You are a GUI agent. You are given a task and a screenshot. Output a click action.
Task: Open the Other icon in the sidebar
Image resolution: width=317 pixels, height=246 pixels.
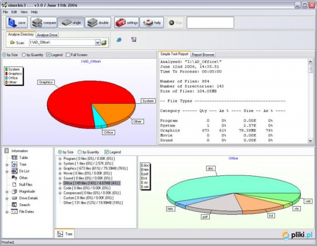14,178
